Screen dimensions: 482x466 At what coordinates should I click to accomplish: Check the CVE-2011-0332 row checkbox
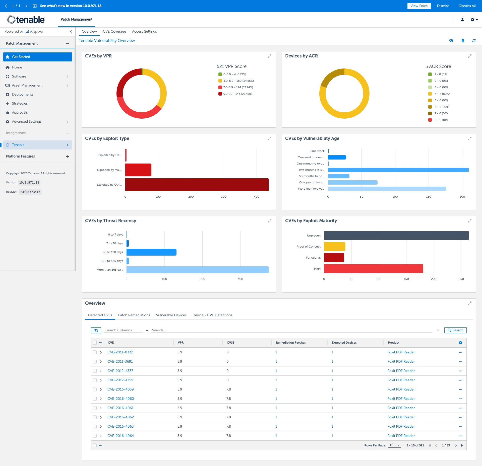tap(95, 352)
